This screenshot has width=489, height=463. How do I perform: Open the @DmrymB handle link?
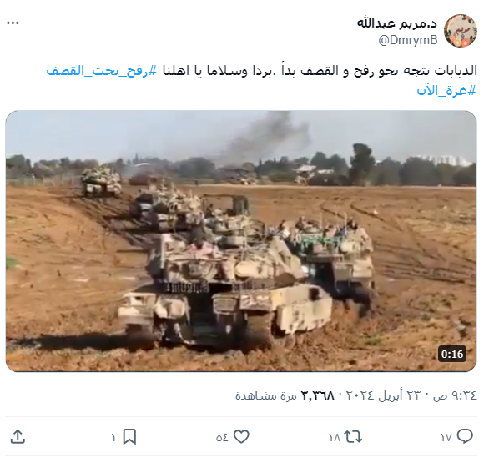click(x=408, y=40)
